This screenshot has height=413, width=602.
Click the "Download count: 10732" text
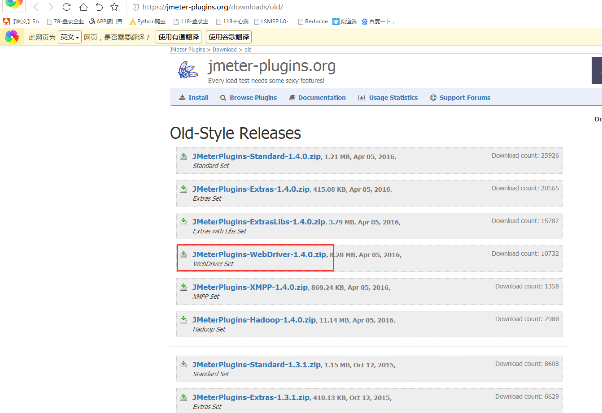(x=525, y=254)
